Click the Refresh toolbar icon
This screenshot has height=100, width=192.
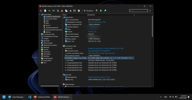(41, 11)
